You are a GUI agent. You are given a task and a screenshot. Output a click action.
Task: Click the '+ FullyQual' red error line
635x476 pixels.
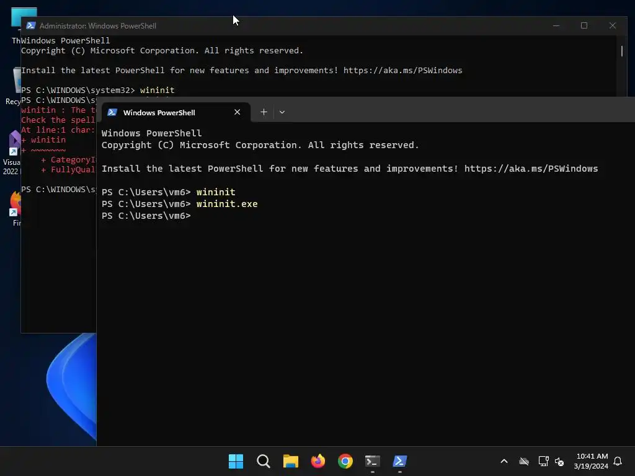[68, 170]
